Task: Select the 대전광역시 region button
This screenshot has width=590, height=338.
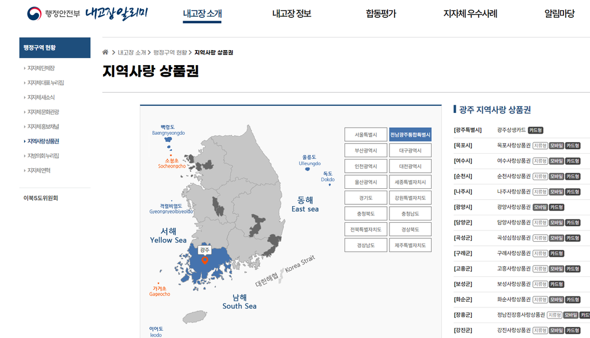Action: pyautogui.click(x=410, y=166)
